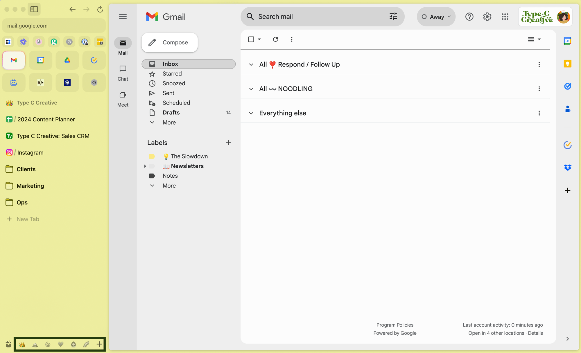
Task: Open Gmail support help icon
Action: pos(469,17)
